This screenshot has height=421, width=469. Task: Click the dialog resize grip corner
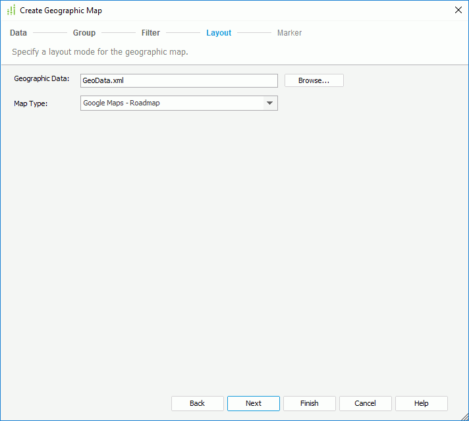click(465, 417)
